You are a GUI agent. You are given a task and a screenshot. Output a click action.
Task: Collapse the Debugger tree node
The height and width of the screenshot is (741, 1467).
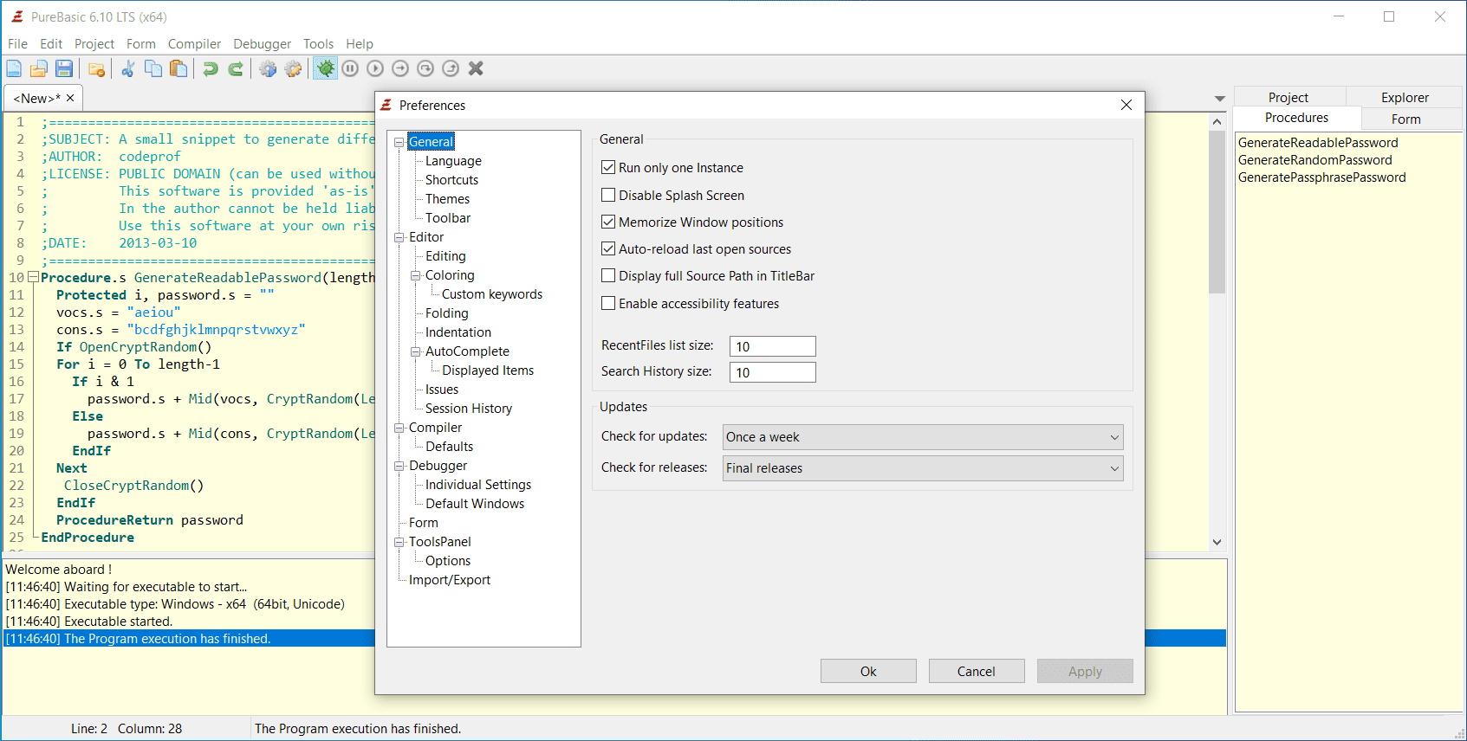point(399,466)
